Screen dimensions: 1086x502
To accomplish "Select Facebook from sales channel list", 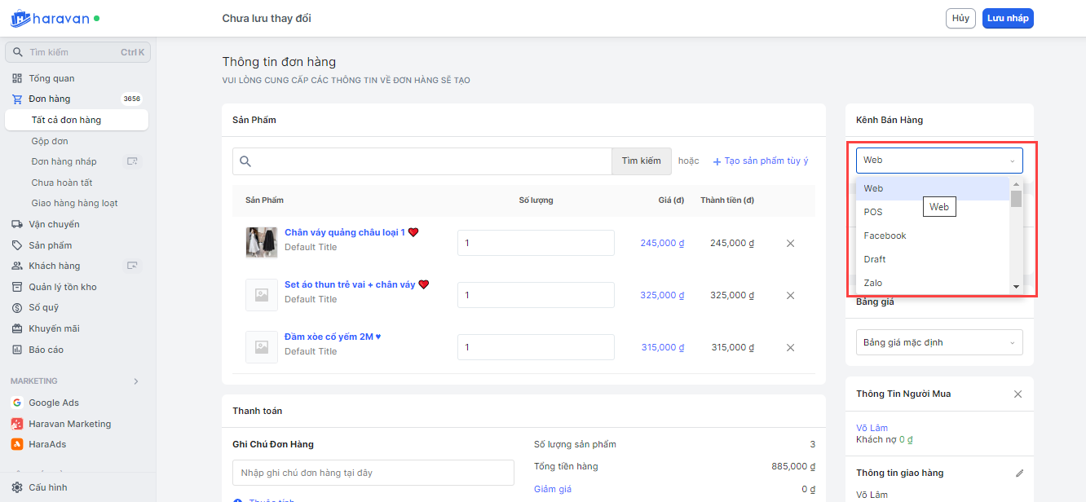I will point(885,236).
